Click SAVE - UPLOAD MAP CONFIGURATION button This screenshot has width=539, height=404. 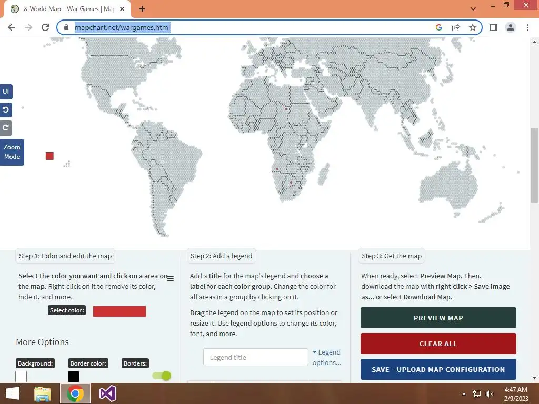pyautogui.click(x=438, y=369)
